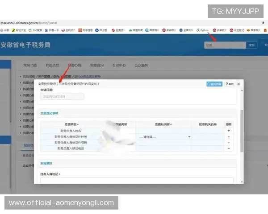Click the 财务负责人身份证件号码 cell

click(71, 143)
